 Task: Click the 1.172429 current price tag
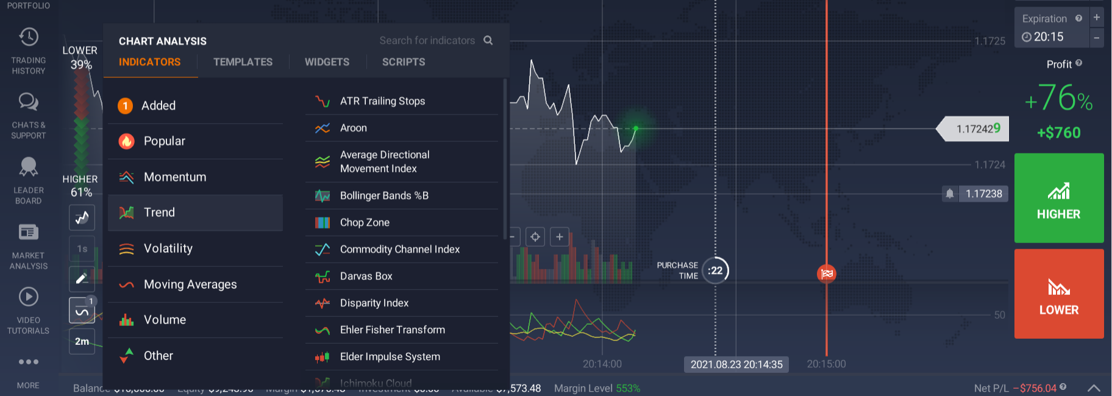coord(973,129)
